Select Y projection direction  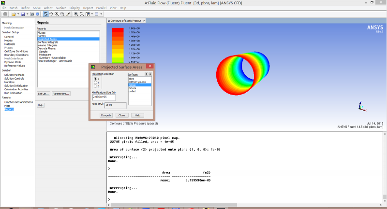[x=95, y=83]
